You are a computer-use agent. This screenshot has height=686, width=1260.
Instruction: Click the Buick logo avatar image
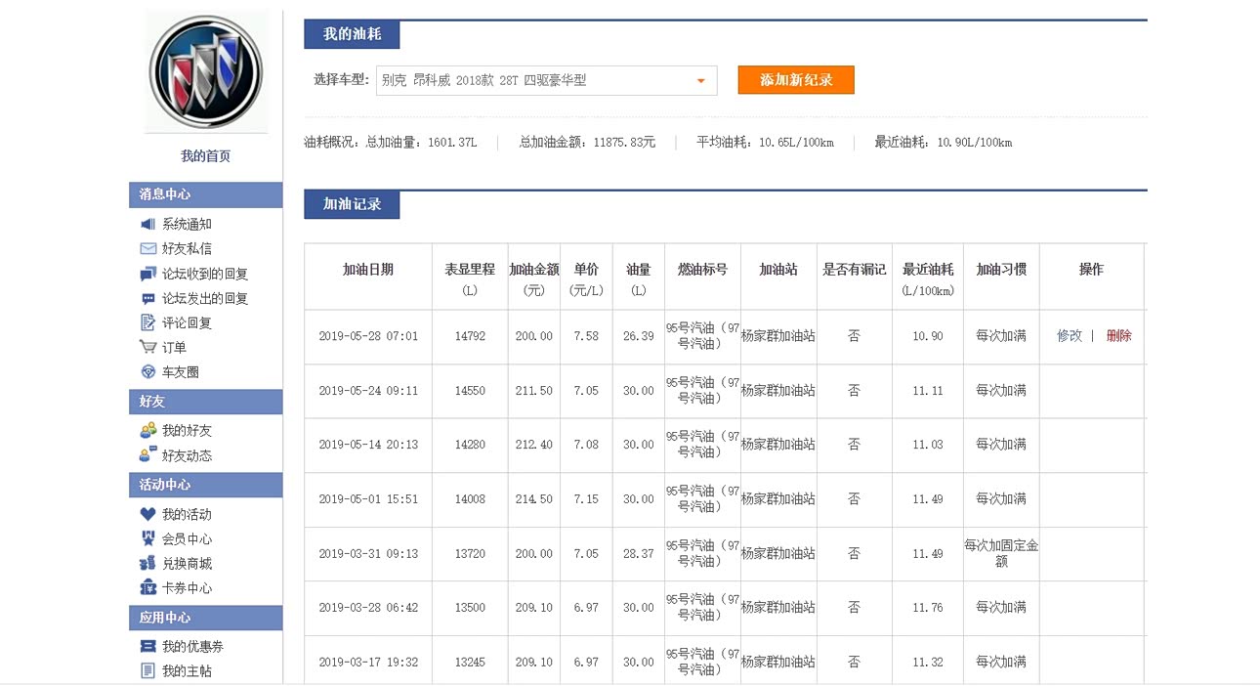(x=206, y=71)
